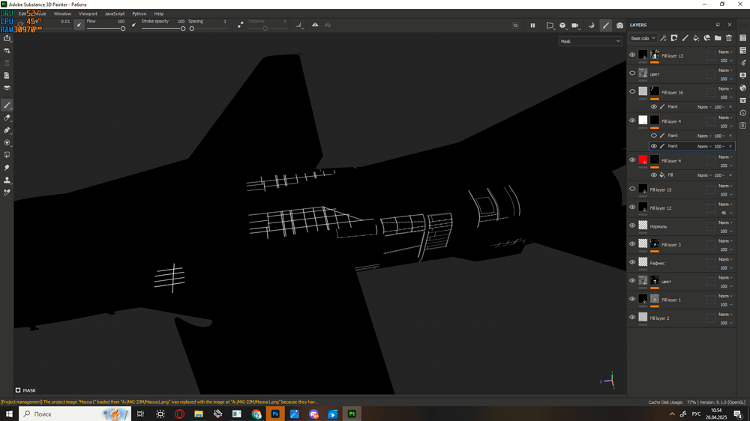Image resolution: width=750 pixels, height=421 pixels.
Task: Open the History panel icon on right dock
Action: (x=742, y=113)
